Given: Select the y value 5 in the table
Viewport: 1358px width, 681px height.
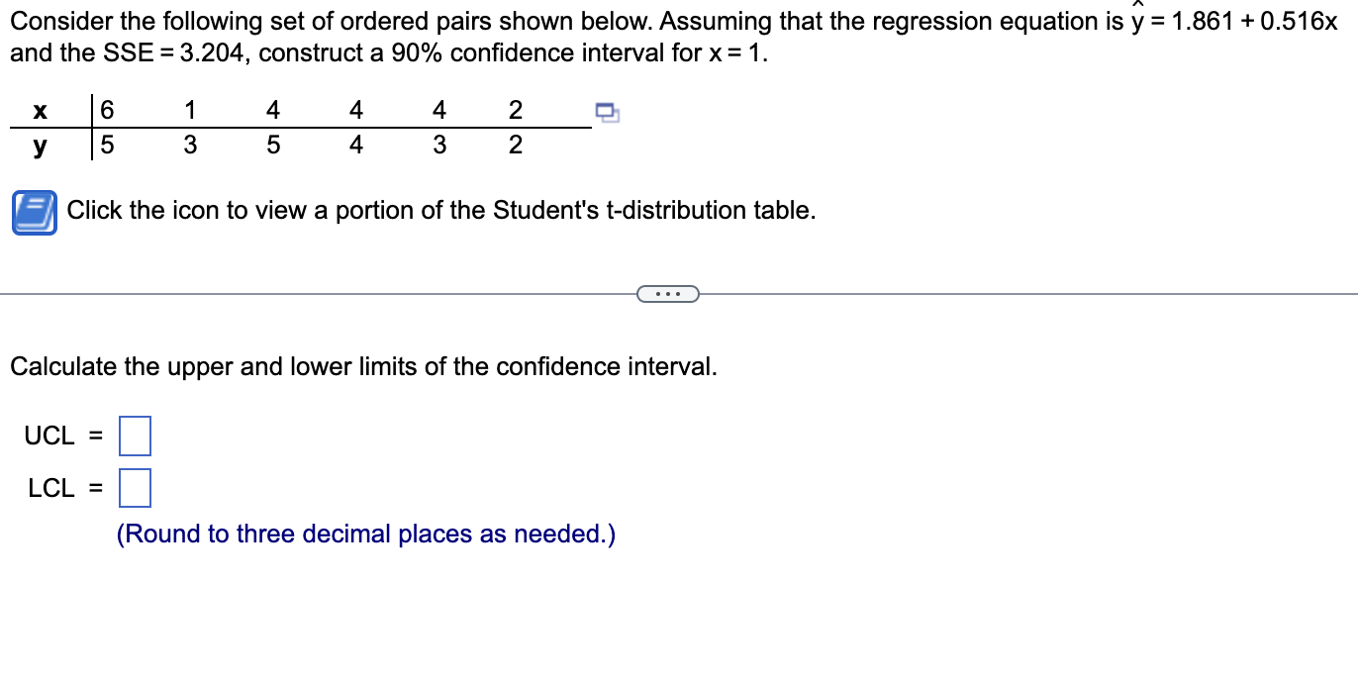Looking at the screenshot, I should [x=106, y=145].
